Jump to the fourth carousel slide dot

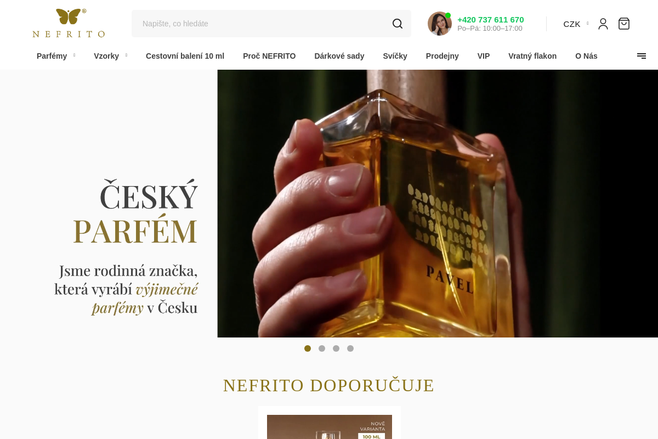(x=350, y=348)
